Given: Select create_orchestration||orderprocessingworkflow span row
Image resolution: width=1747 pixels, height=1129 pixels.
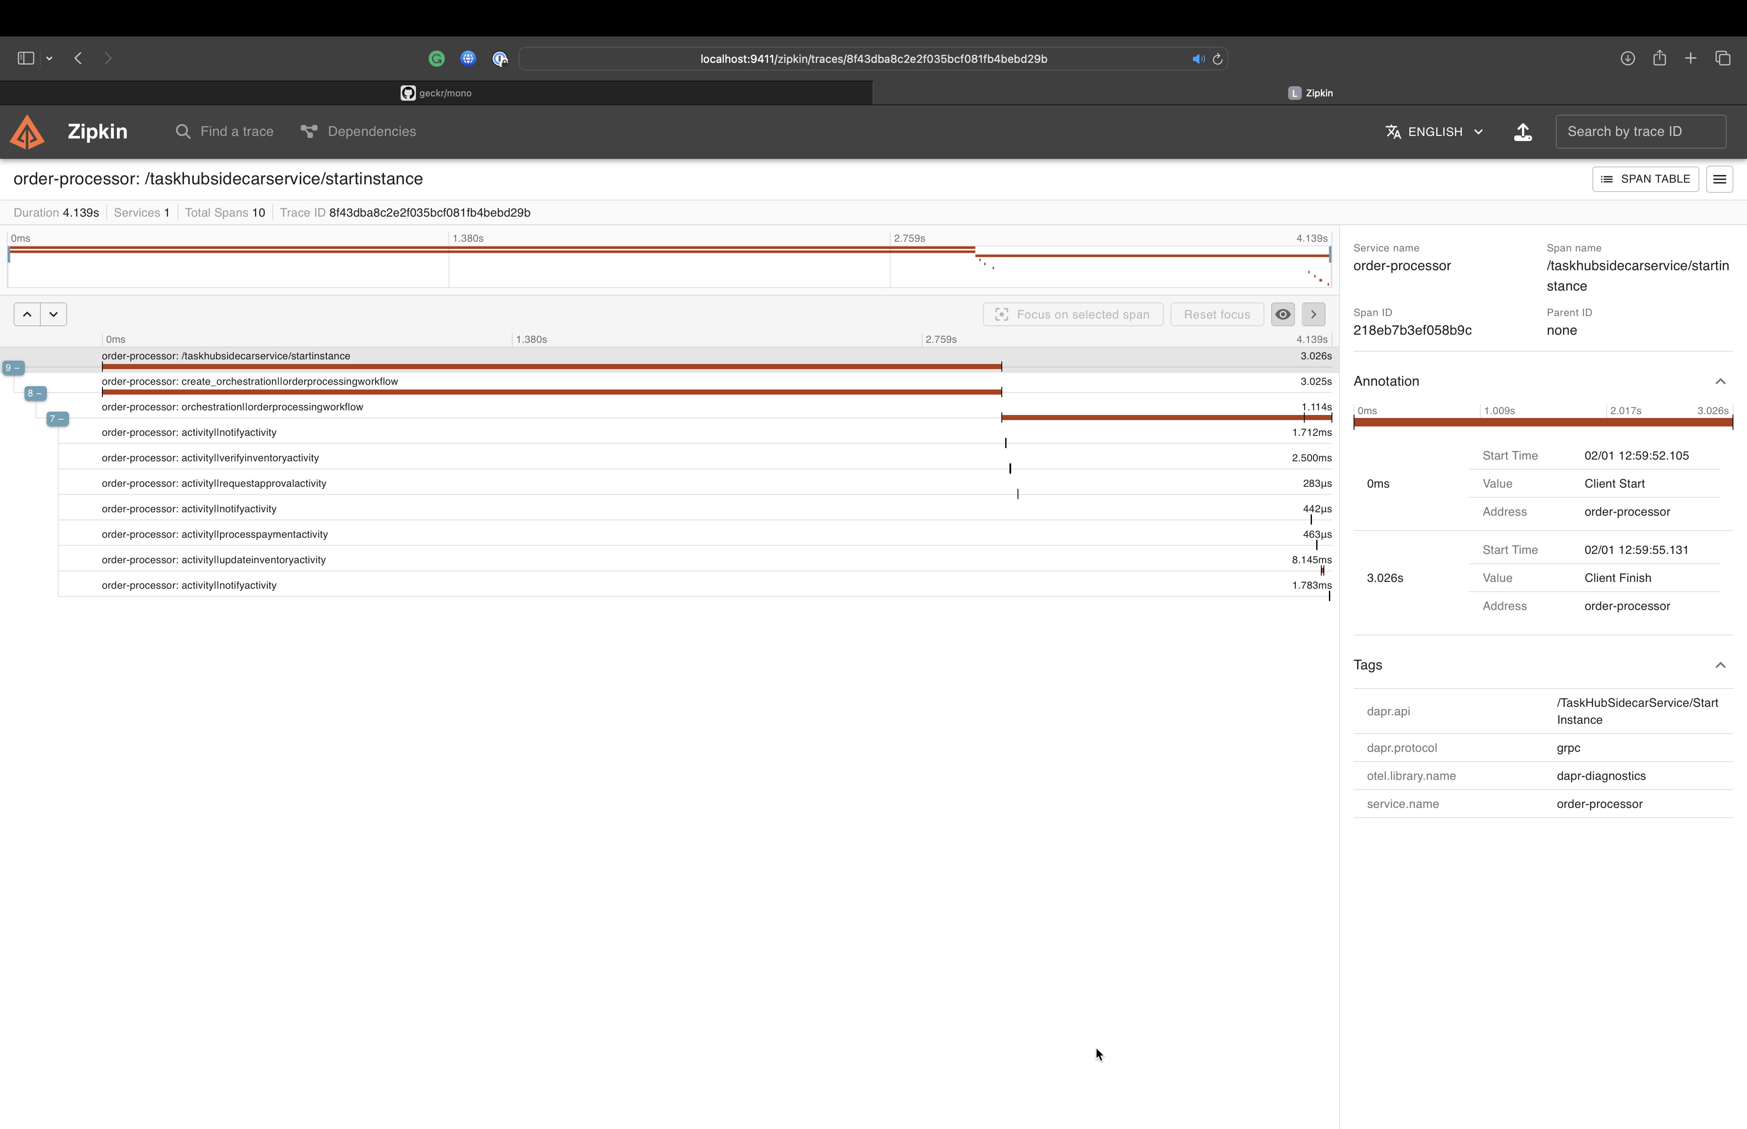Looking at the screenshot, I should click(669, 386).
